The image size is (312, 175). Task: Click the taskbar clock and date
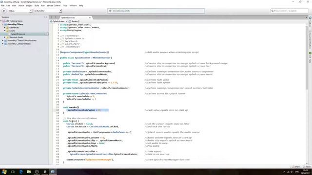(305, 172)
